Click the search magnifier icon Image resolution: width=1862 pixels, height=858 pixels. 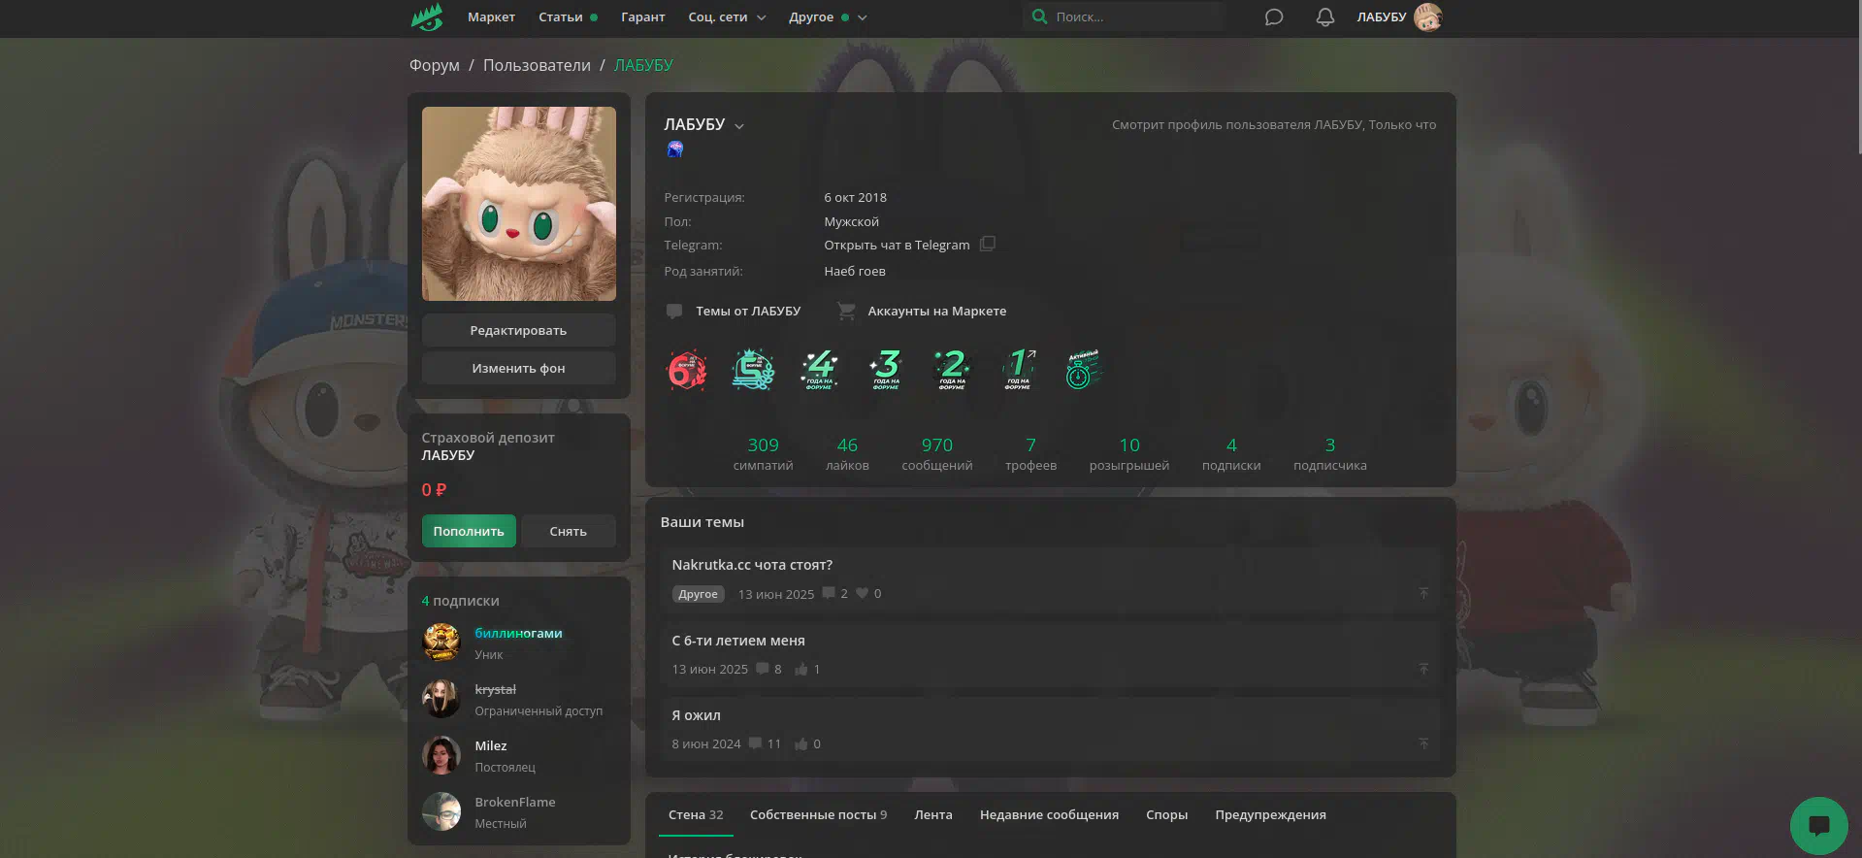coord(1039,16)
